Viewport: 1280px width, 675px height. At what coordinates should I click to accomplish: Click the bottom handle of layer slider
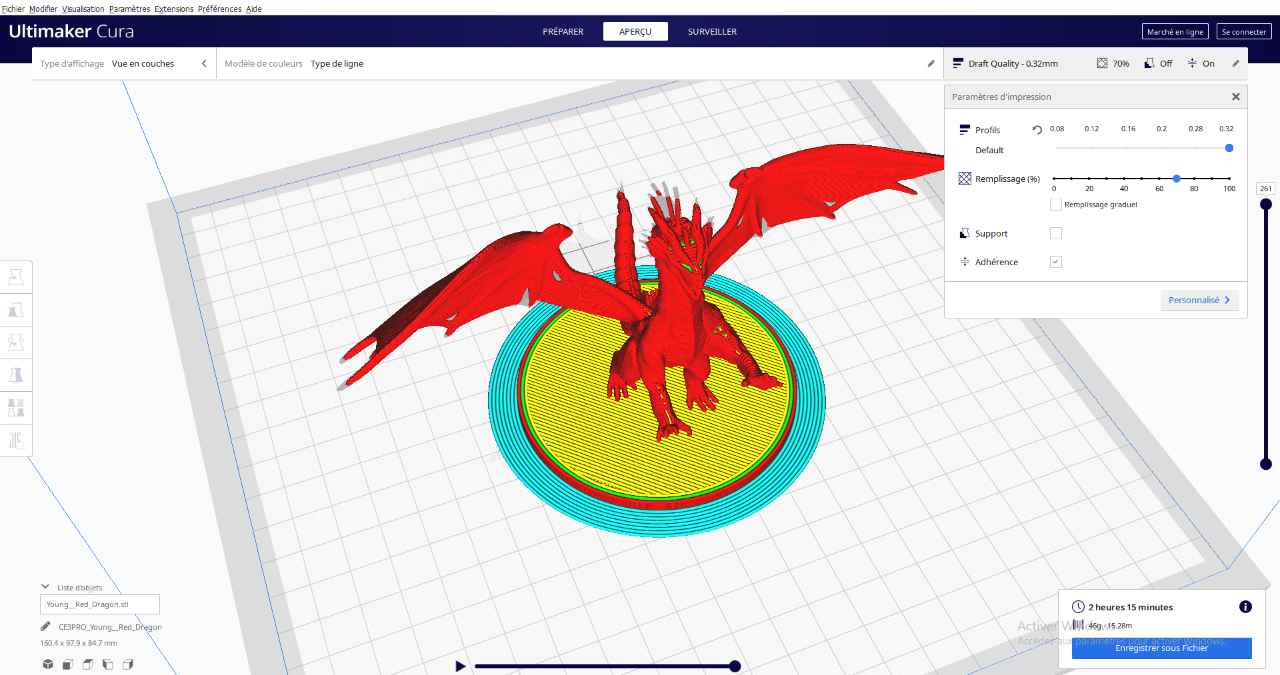click(1265, 464)
